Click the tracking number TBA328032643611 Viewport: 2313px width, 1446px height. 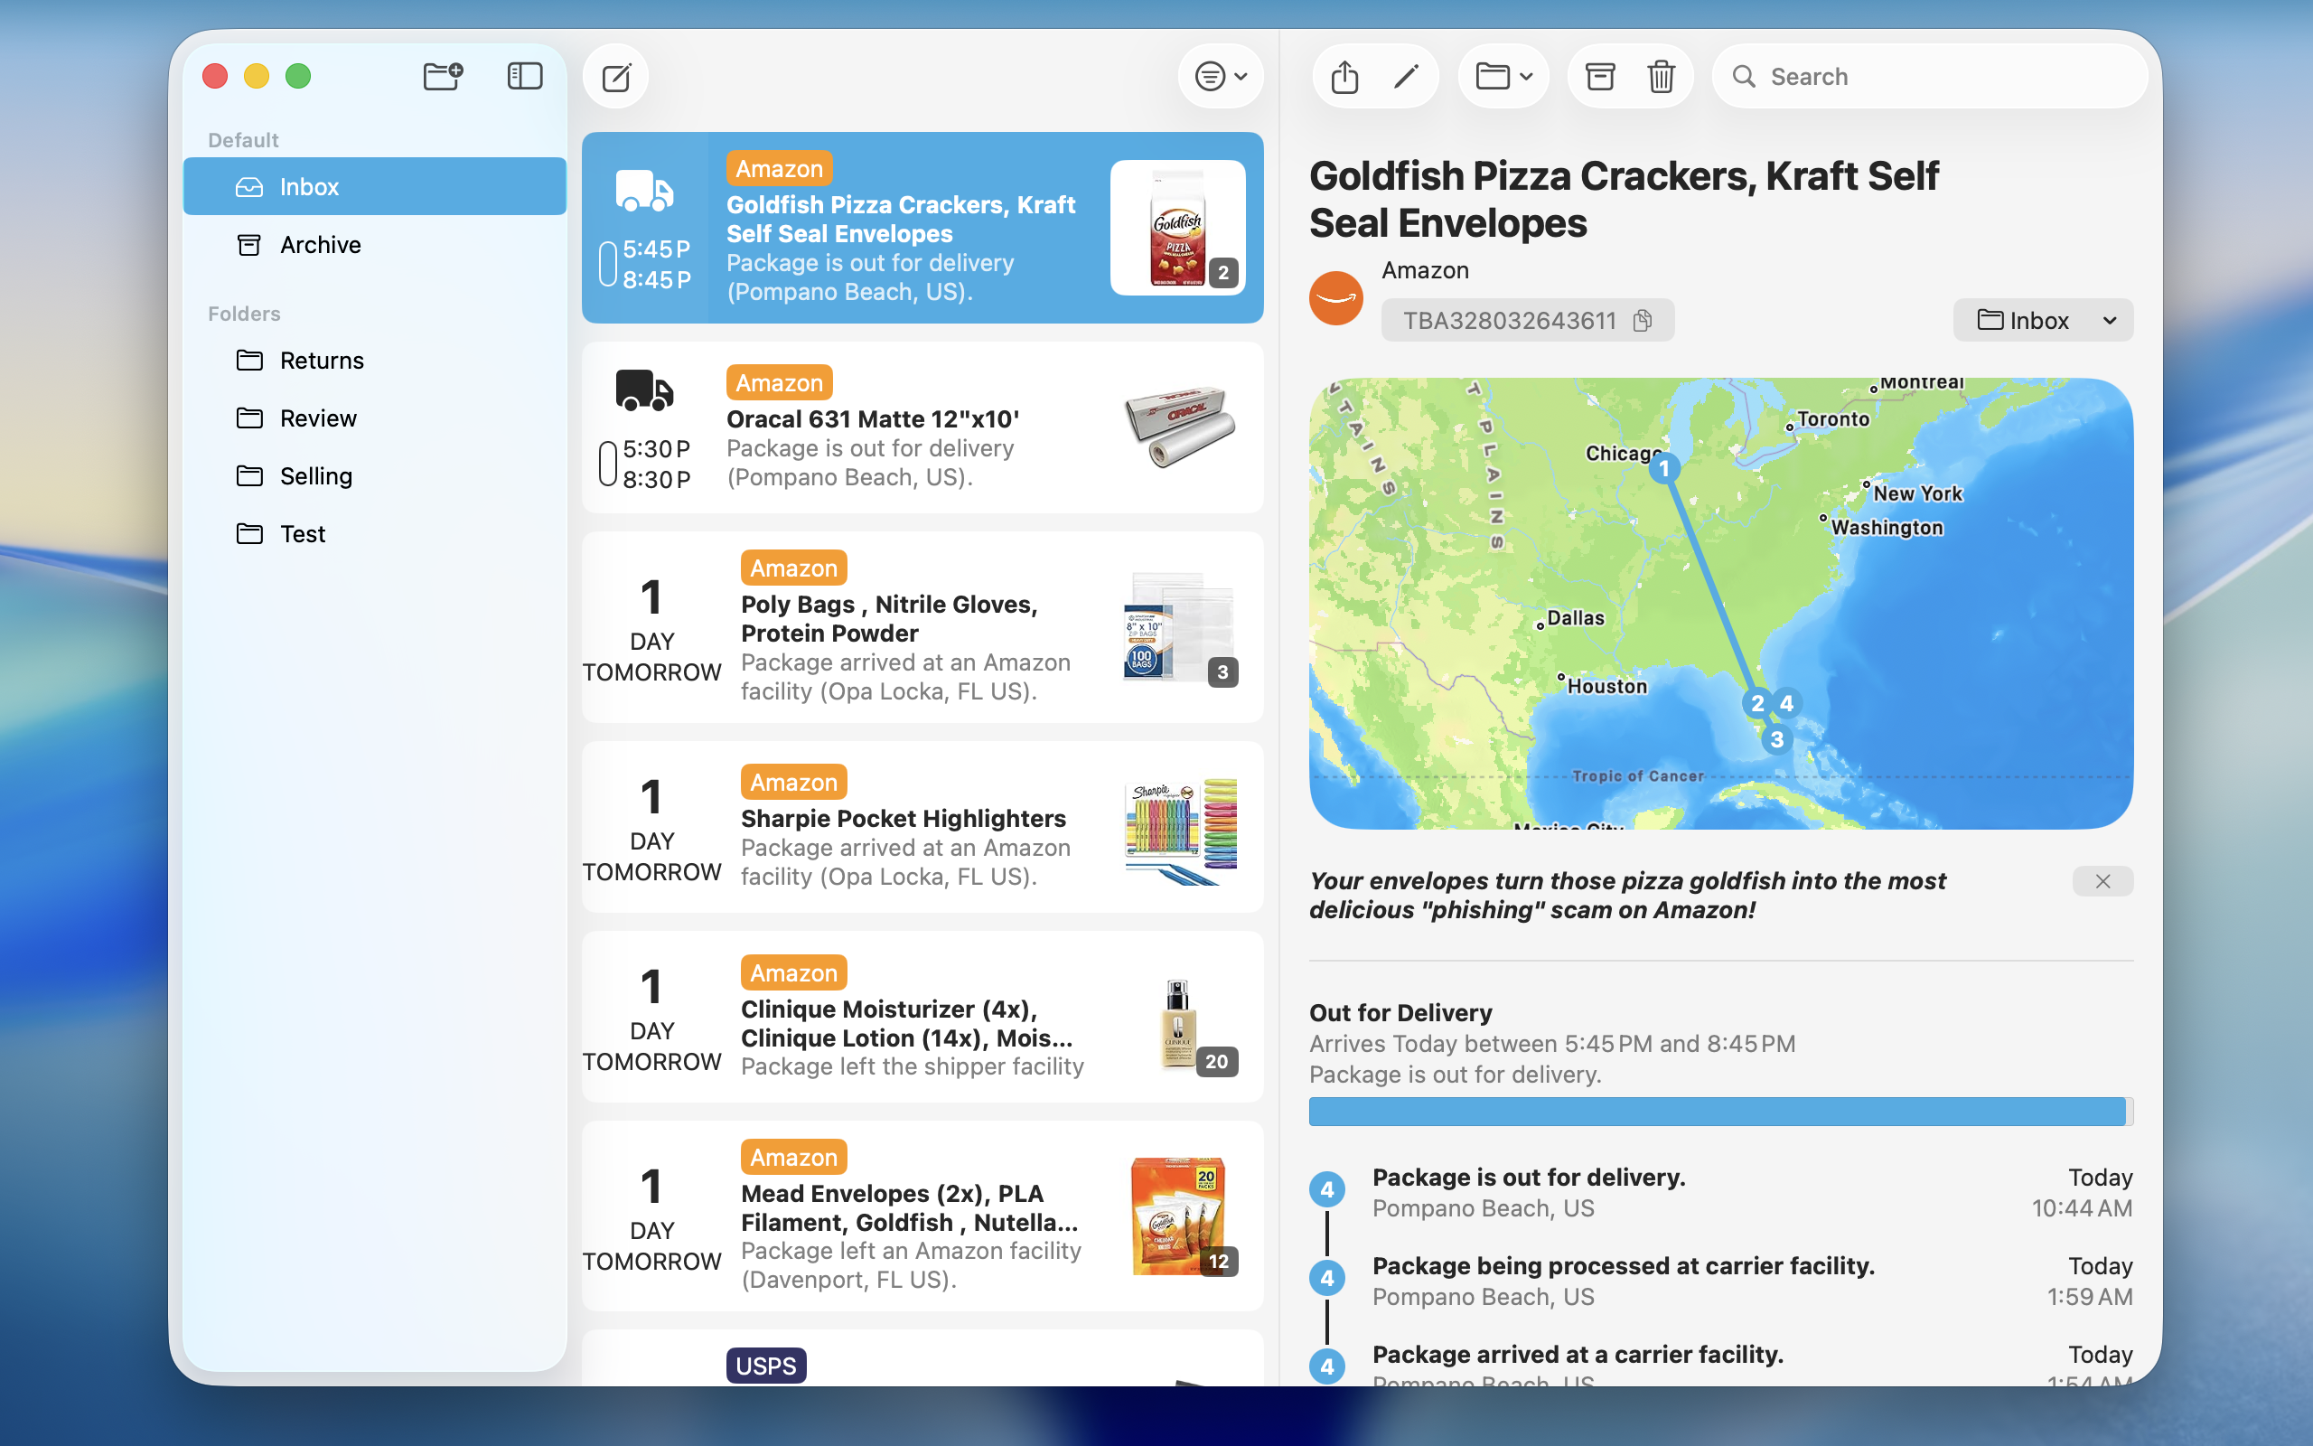pos(1509,320)
